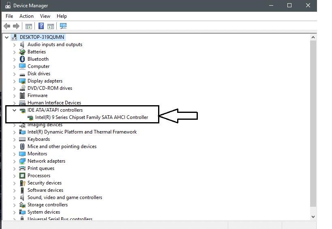
Task: Click the Show/Hide Action Pane toolbar icon
Action: click(x=51, y=26)
